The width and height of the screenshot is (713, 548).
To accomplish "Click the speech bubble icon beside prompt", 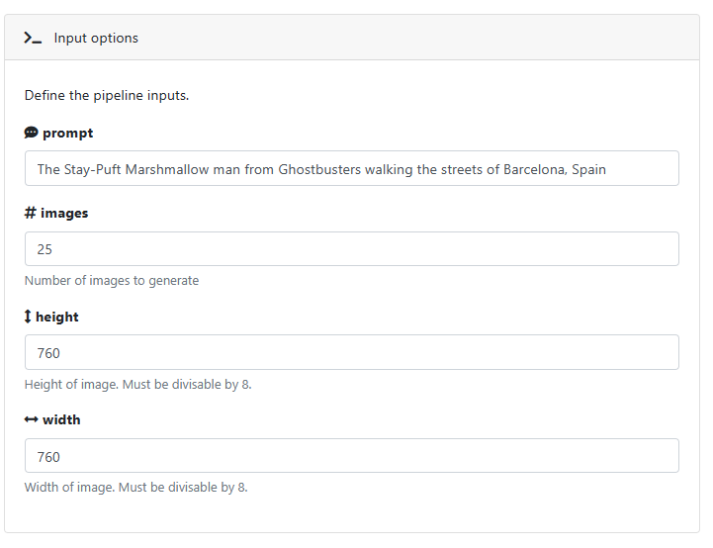I will tap(31, 133).
